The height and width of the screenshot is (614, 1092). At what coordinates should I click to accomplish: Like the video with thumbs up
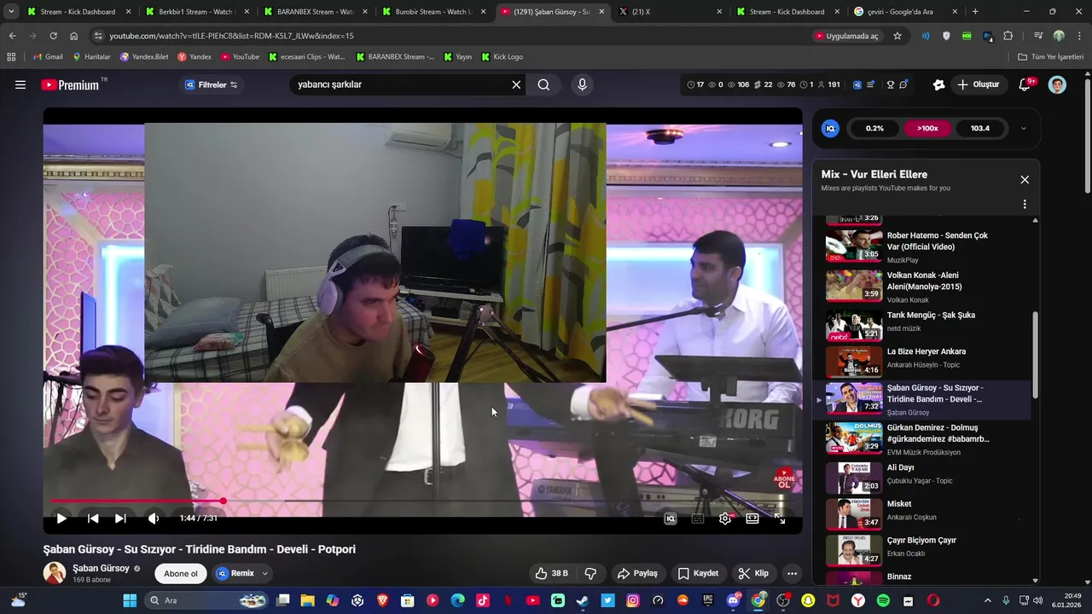551,573
